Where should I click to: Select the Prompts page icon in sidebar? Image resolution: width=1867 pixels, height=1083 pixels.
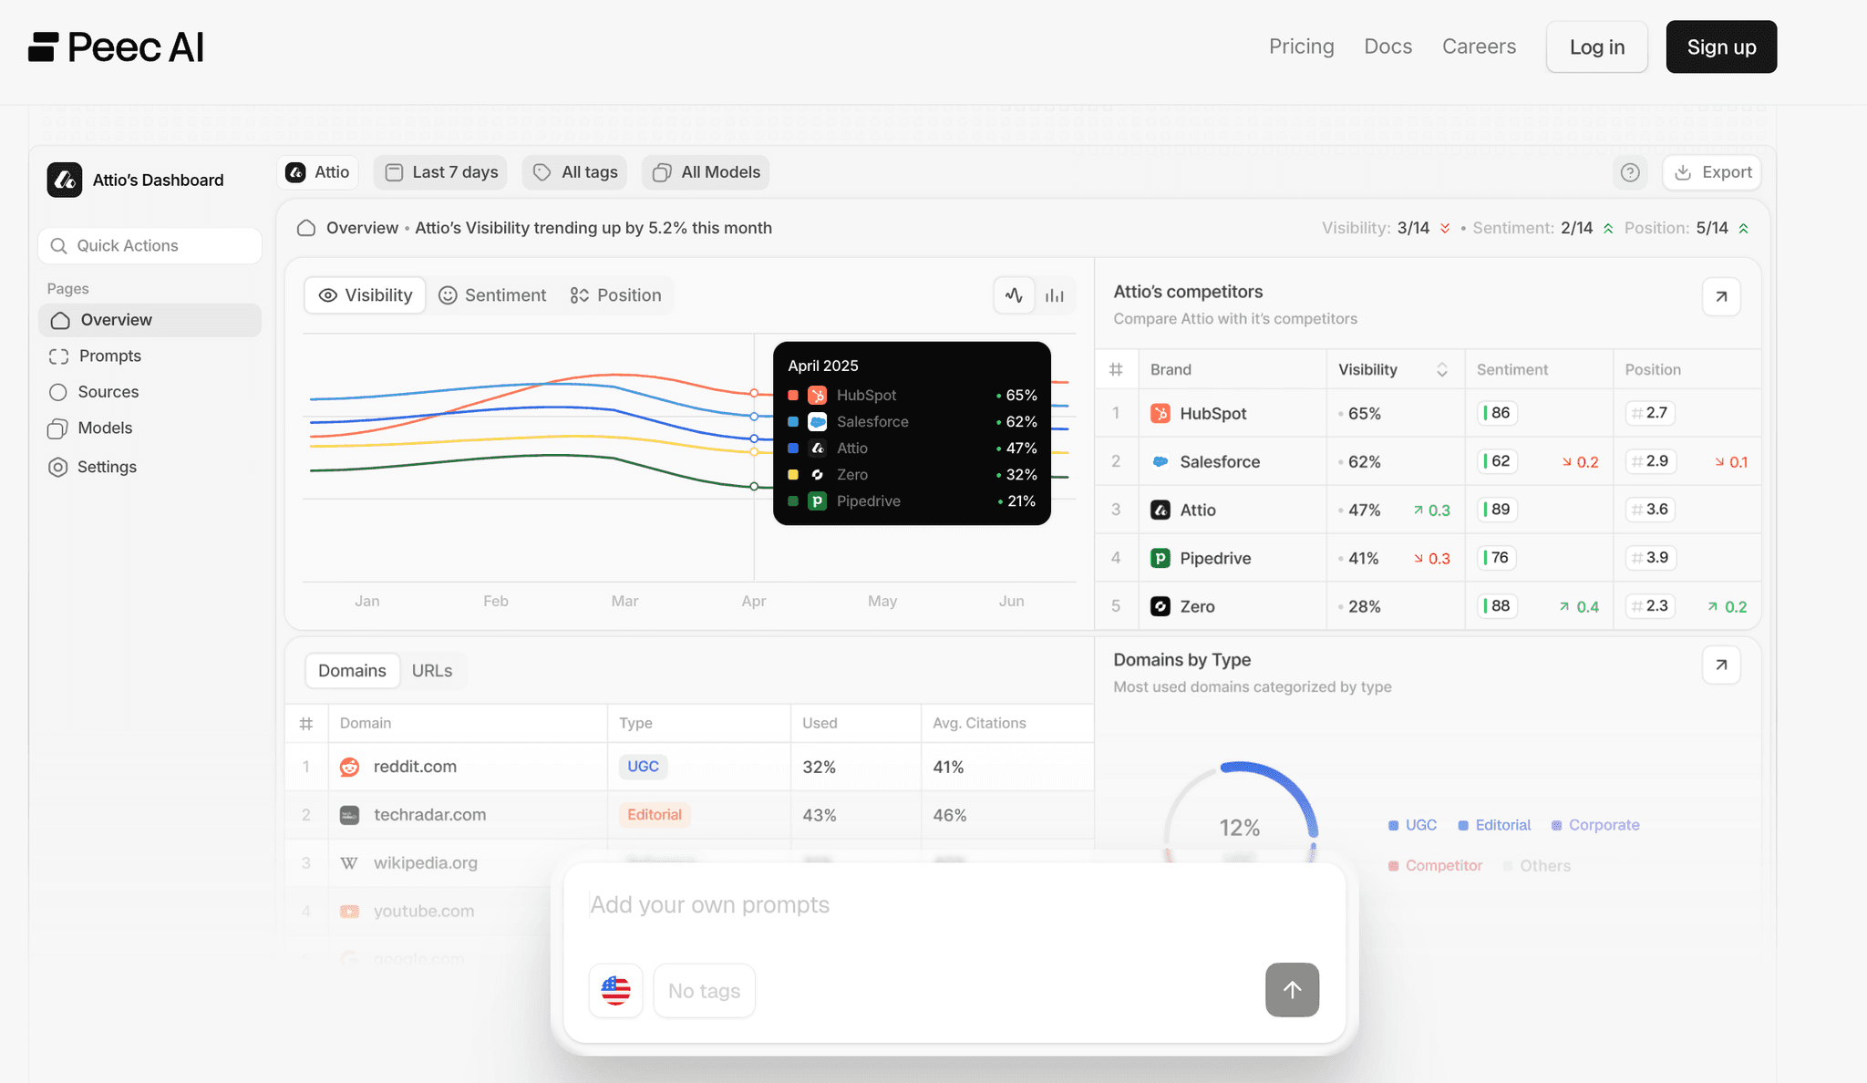58,356
